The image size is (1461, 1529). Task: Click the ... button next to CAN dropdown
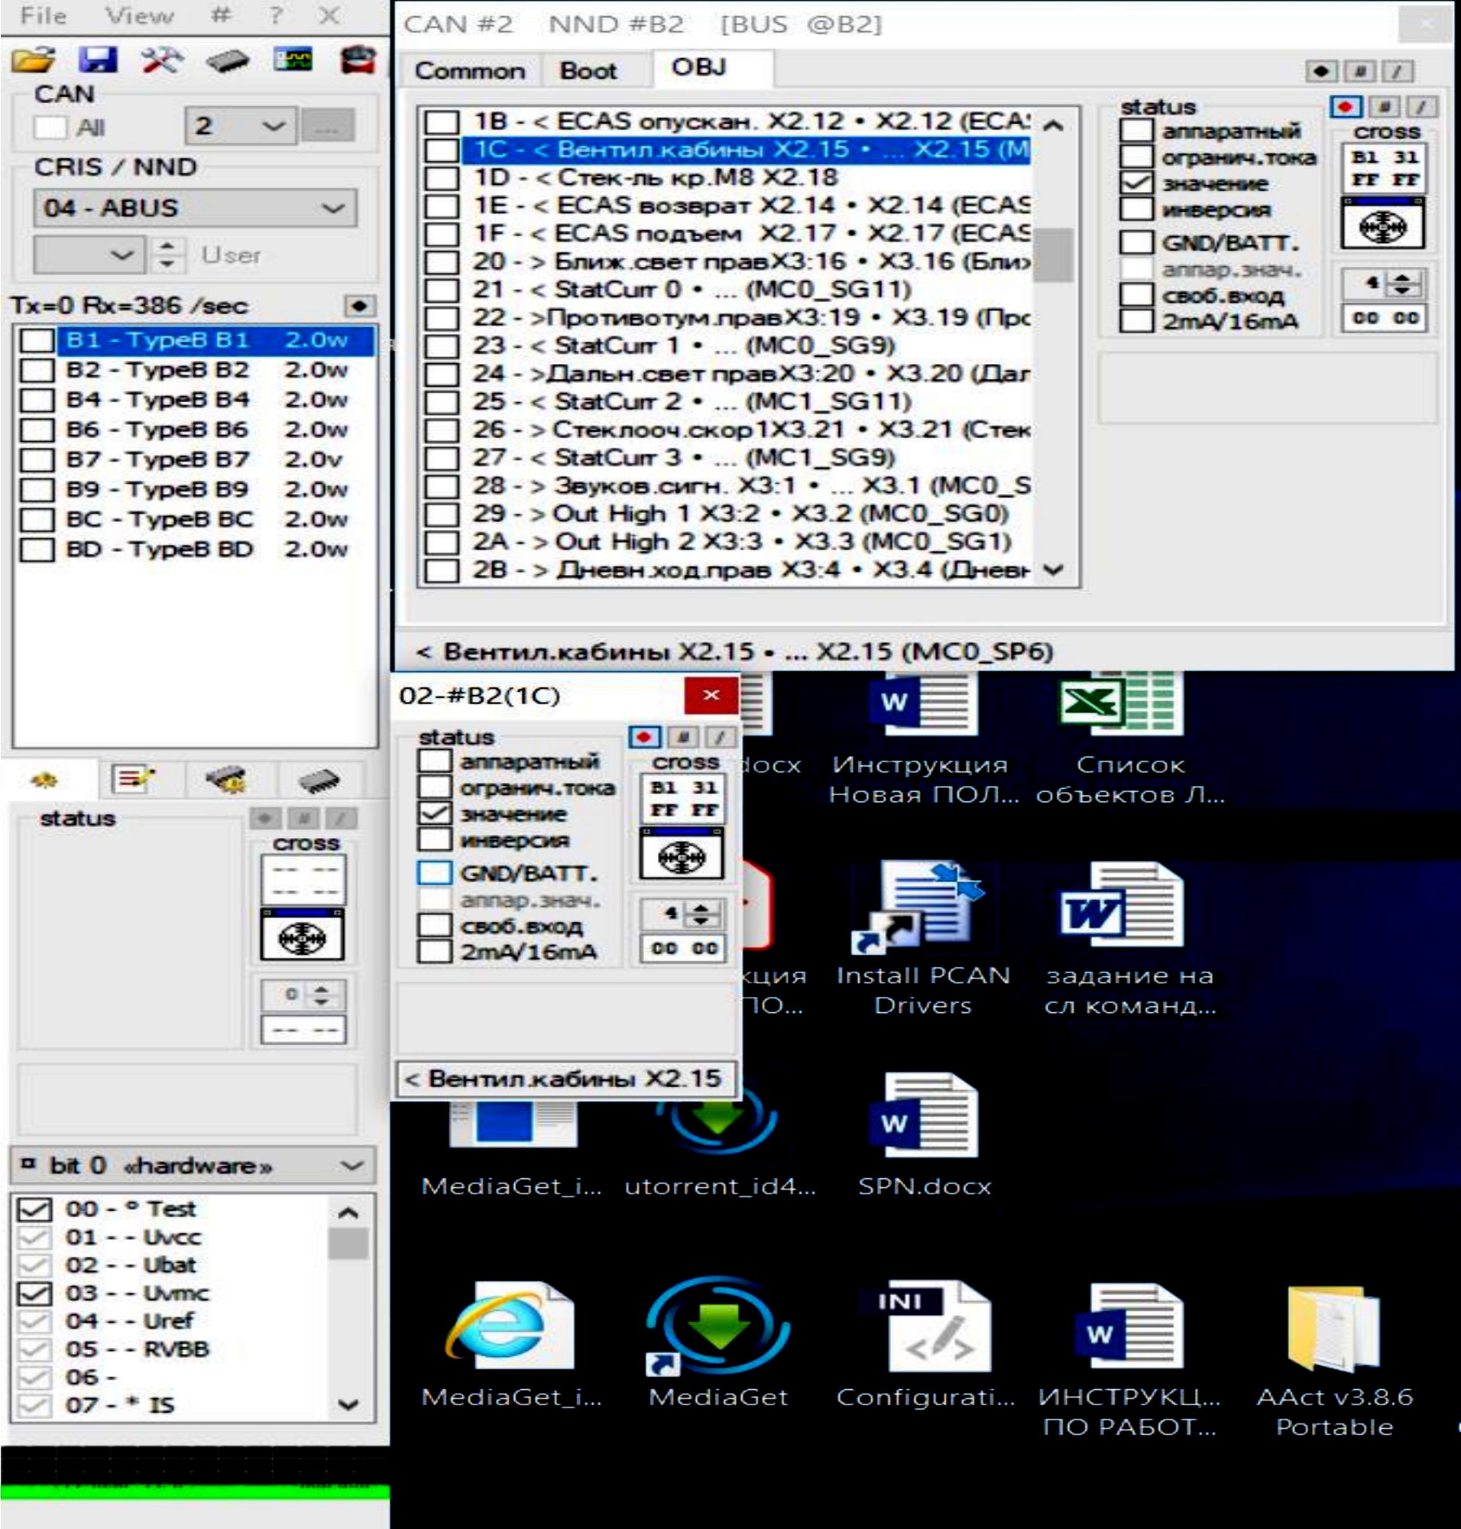coord(328,125)
